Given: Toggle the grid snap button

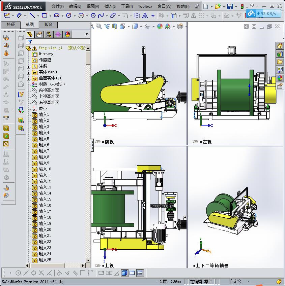Looking at the screenshot, I should pyautogui.click(x=109, y=273).
